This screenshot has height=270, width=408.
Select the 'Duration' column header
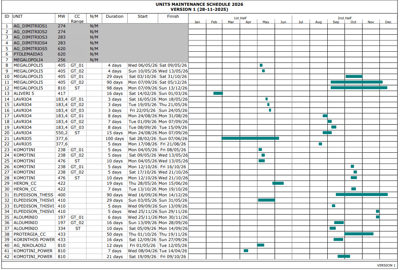115,16
